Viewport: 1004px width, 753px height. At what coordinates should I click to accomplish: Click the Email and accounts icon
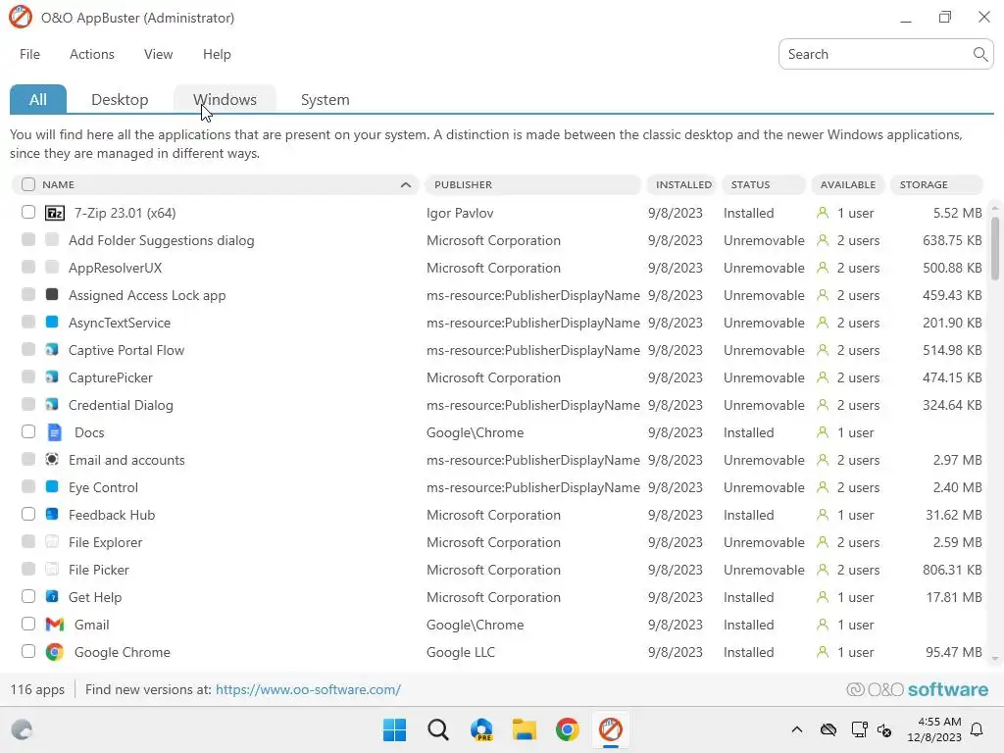click(x=52, y=459)
